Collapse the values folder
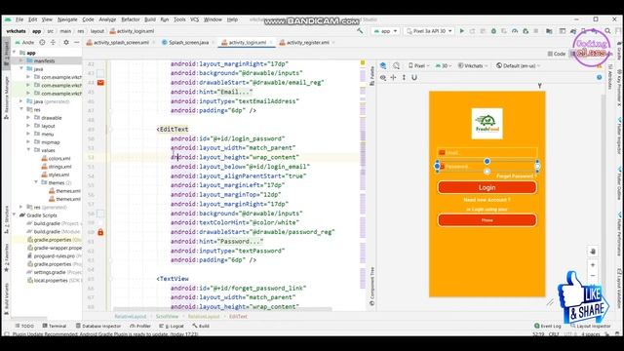The height and width of the screenshot is (351, 624). point(28,150)
